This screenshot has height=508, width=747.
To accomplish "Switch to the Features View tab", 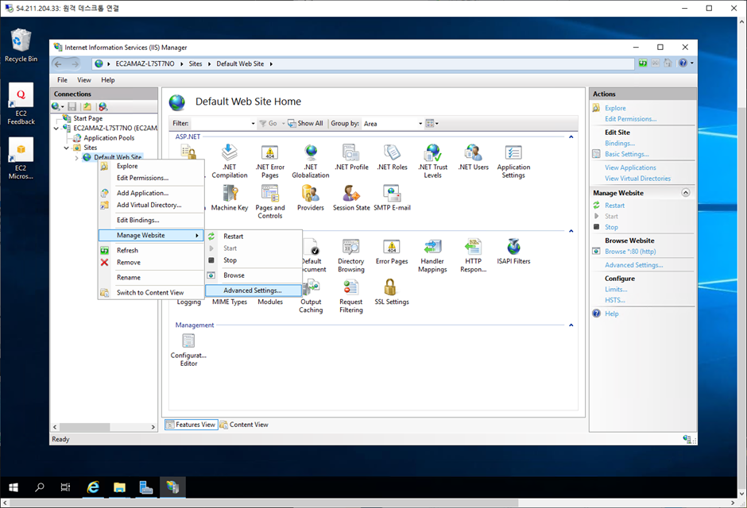I will click(x=191, y=425).
